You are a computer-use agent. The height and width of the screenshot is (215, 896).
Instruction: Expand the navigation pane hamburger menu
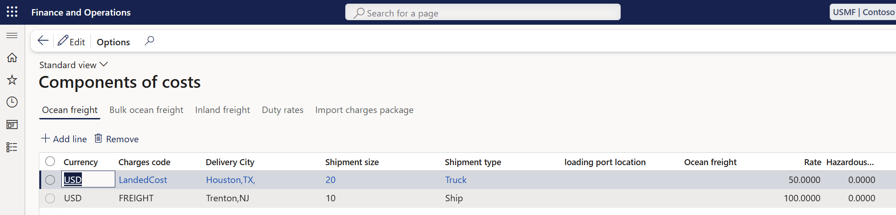click(12, 36)
